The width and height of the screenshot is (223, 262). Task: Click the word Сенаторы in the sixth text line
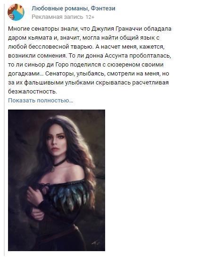coord(59,74)
